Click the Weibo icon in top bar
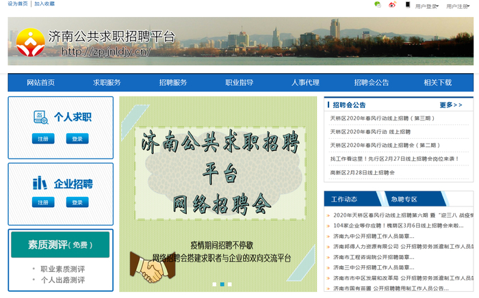This screenshot has height=298, width=479. (x=392, y=5)
